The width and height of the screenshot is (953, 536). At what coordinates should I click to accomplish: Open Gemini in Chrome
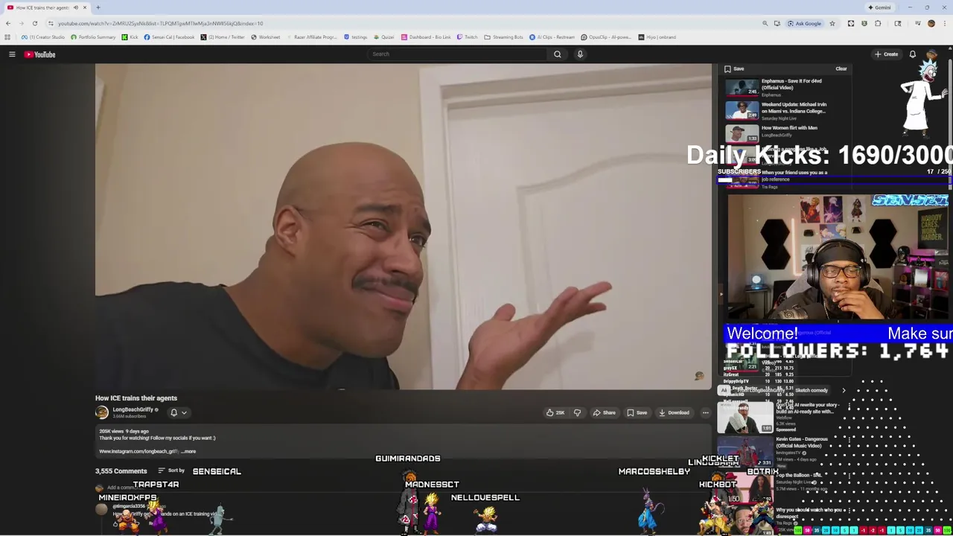pos(879,7)
